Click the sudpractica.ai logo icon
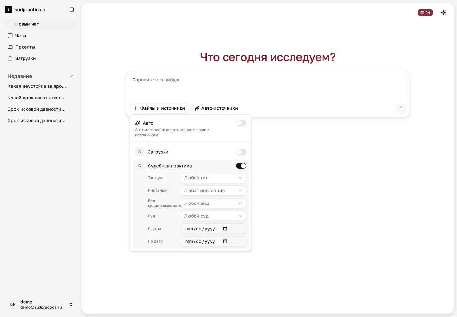The width and height of the screenshot is (457, 317). [x=8, y=9]
